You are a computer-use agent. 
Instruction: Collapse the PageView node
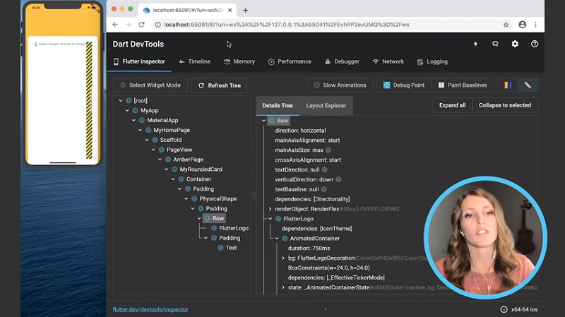click(153, 150)
